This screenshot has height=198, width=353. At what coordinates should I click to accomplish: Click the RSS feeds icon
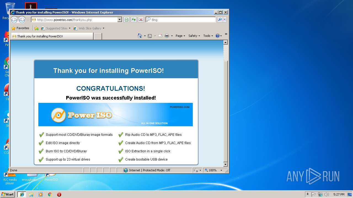point(150,36)
